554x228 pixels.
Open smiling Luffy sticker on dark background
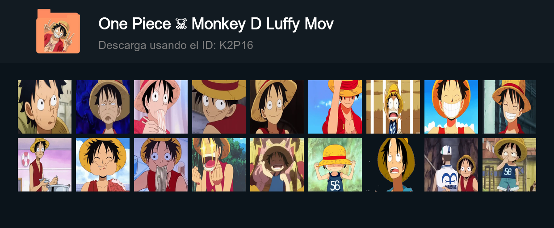point(277,107)
